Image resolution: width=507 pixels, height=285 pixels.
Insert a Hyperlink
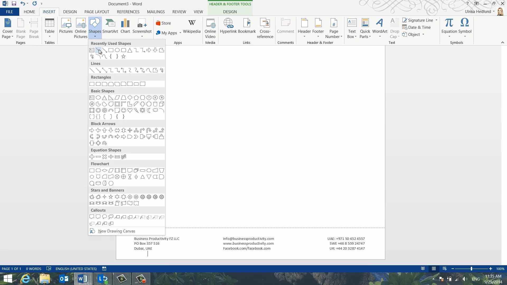(228, 26)
